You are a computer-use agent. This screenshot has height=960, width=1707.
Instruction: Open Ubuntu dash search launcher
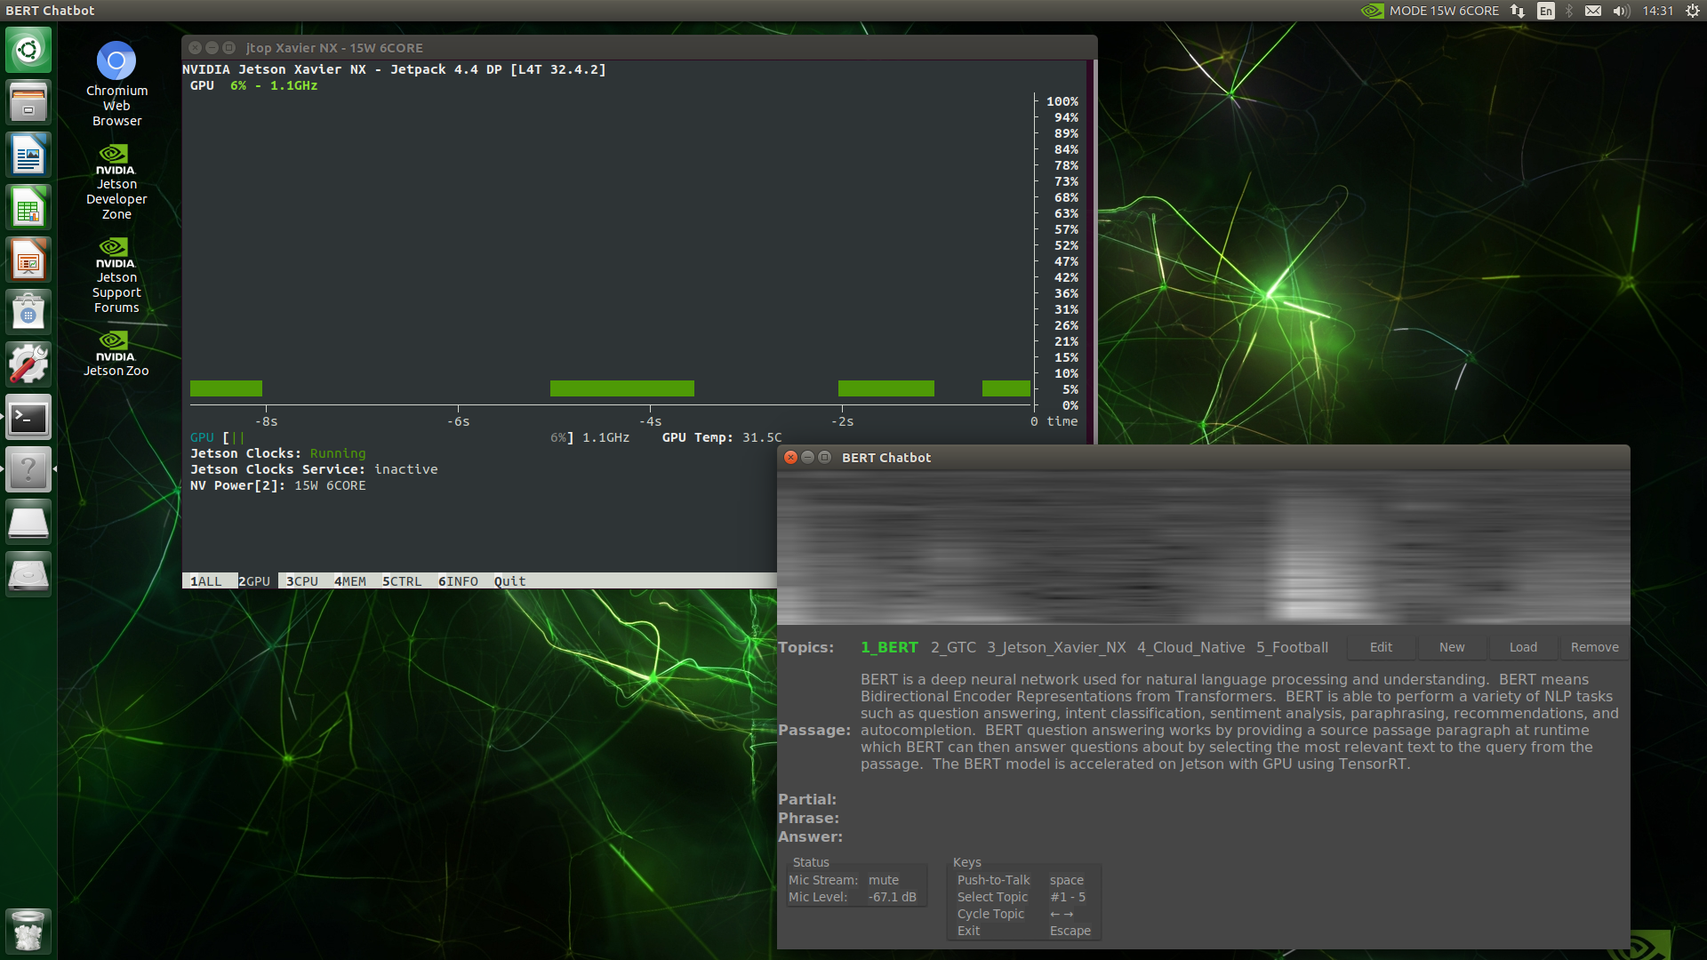[x=28, y=50]
